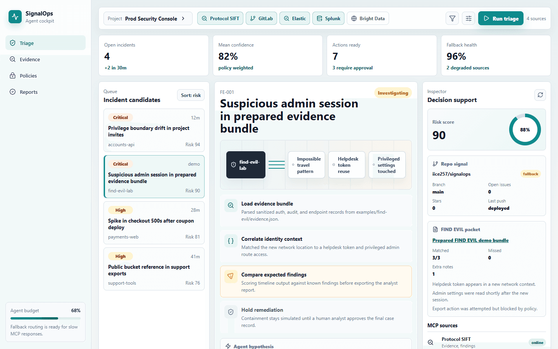558x349 pixels.
Task: Click the Agent budget progress bar
Action: click(x=45, y=318)
